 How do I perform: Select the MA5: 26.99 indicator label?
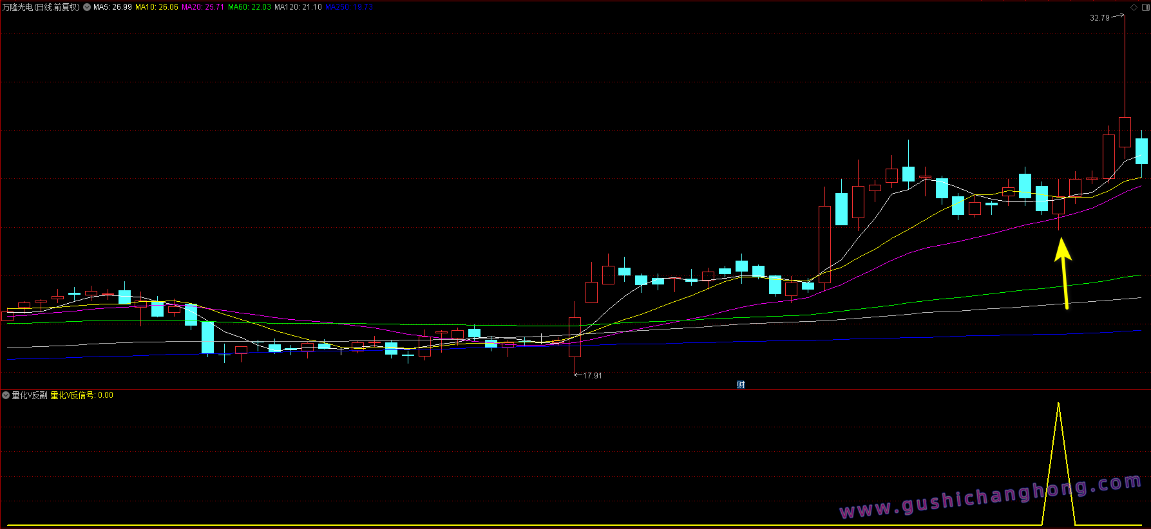click(113, 7)
